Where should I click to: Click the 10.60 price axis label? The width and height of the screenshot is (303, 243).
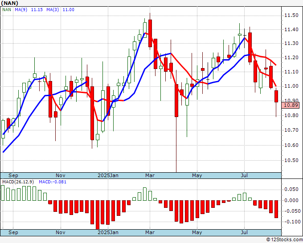pyautogui.click(x=291, y=145)
